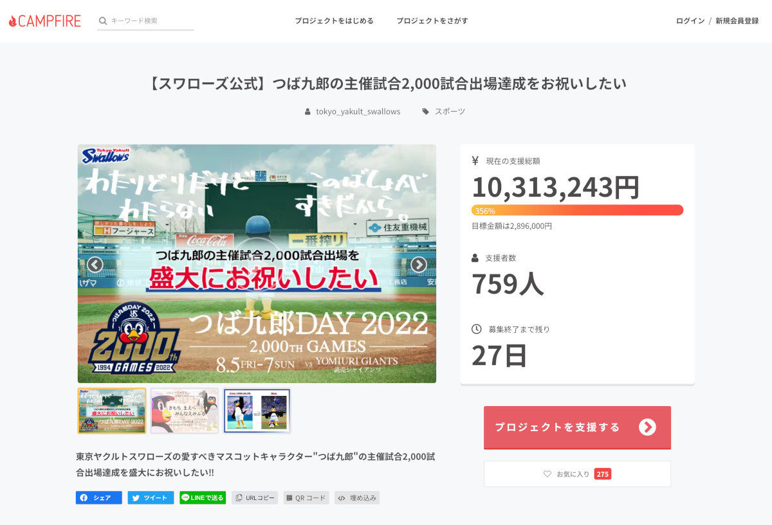The width and height of the screenshot is (772, 525).
Task: Show next slide with right arrow
Action: 419,265
